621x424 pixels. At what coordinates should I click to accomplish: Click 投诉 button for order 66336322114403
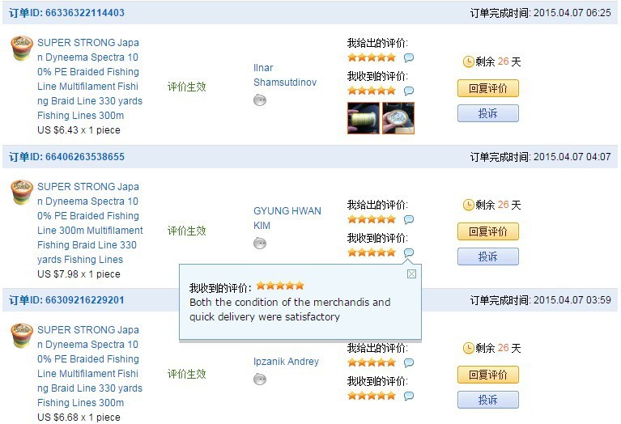coord(487,113)
